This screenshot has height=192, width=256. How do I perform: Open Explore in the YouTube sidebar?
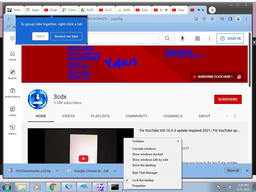pos(12,74)
